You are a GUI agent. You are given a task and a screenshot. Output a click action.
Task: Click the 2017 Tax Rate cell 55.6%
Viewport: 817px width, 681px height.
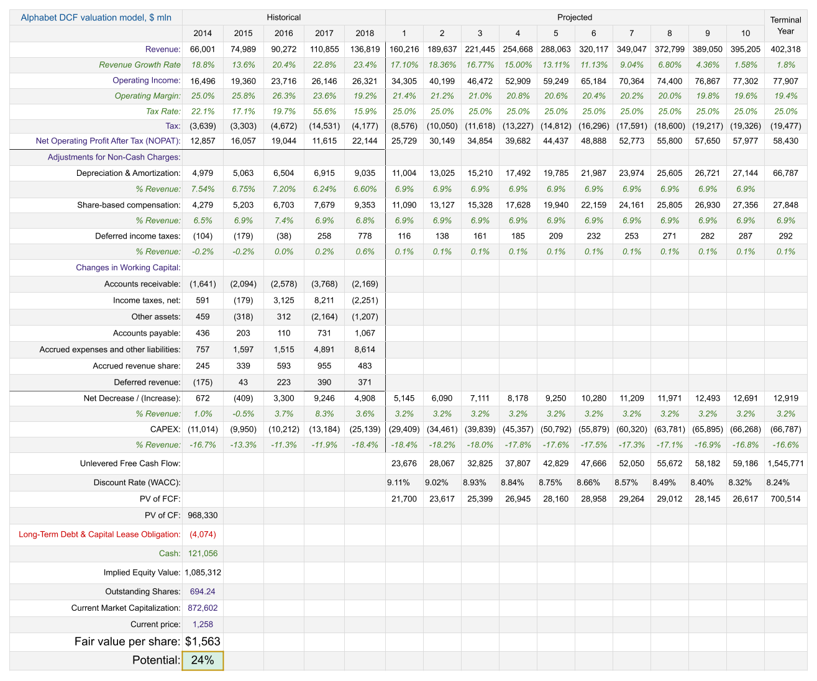324,111
